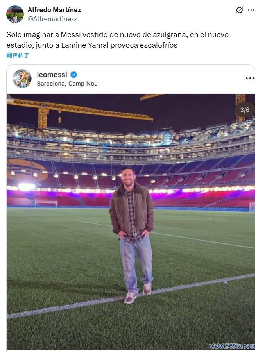The height and width of the screenshot is (352, 258).
Task: Click the blue verified badge beside leomessi
Action: [73, 75]
